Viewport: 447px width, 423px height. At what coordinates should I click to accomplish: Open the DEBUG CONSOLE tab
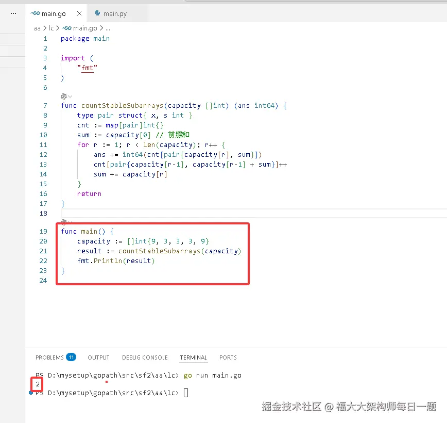[x=145, y=357]
